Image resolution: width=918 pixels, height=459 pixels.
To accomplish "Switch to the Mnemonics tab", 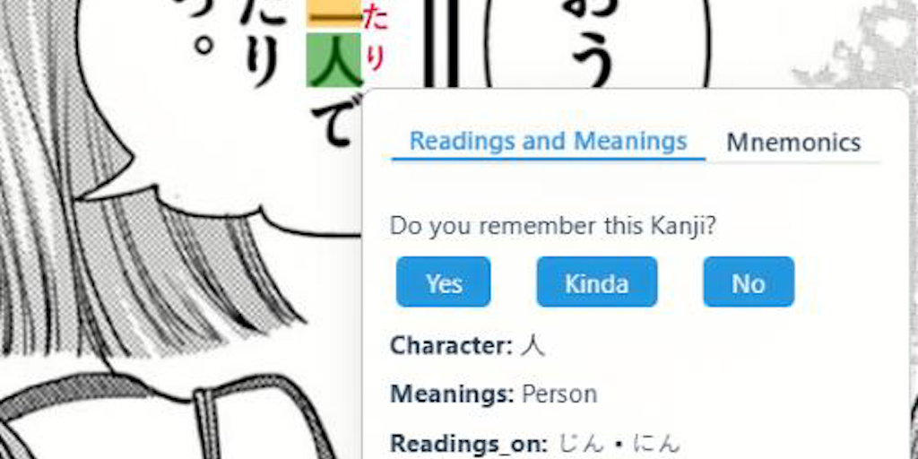I will (x=793, y=143).
